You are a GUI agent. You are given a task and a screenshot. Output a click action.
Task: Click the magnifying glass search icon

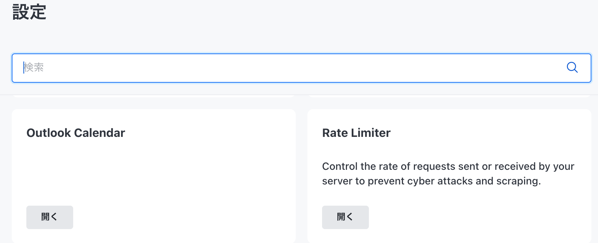(572, 67)
